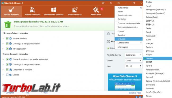The image size is (172, 98).
Task: Click the small trash icon beside Tota
Action: [108, 34]
